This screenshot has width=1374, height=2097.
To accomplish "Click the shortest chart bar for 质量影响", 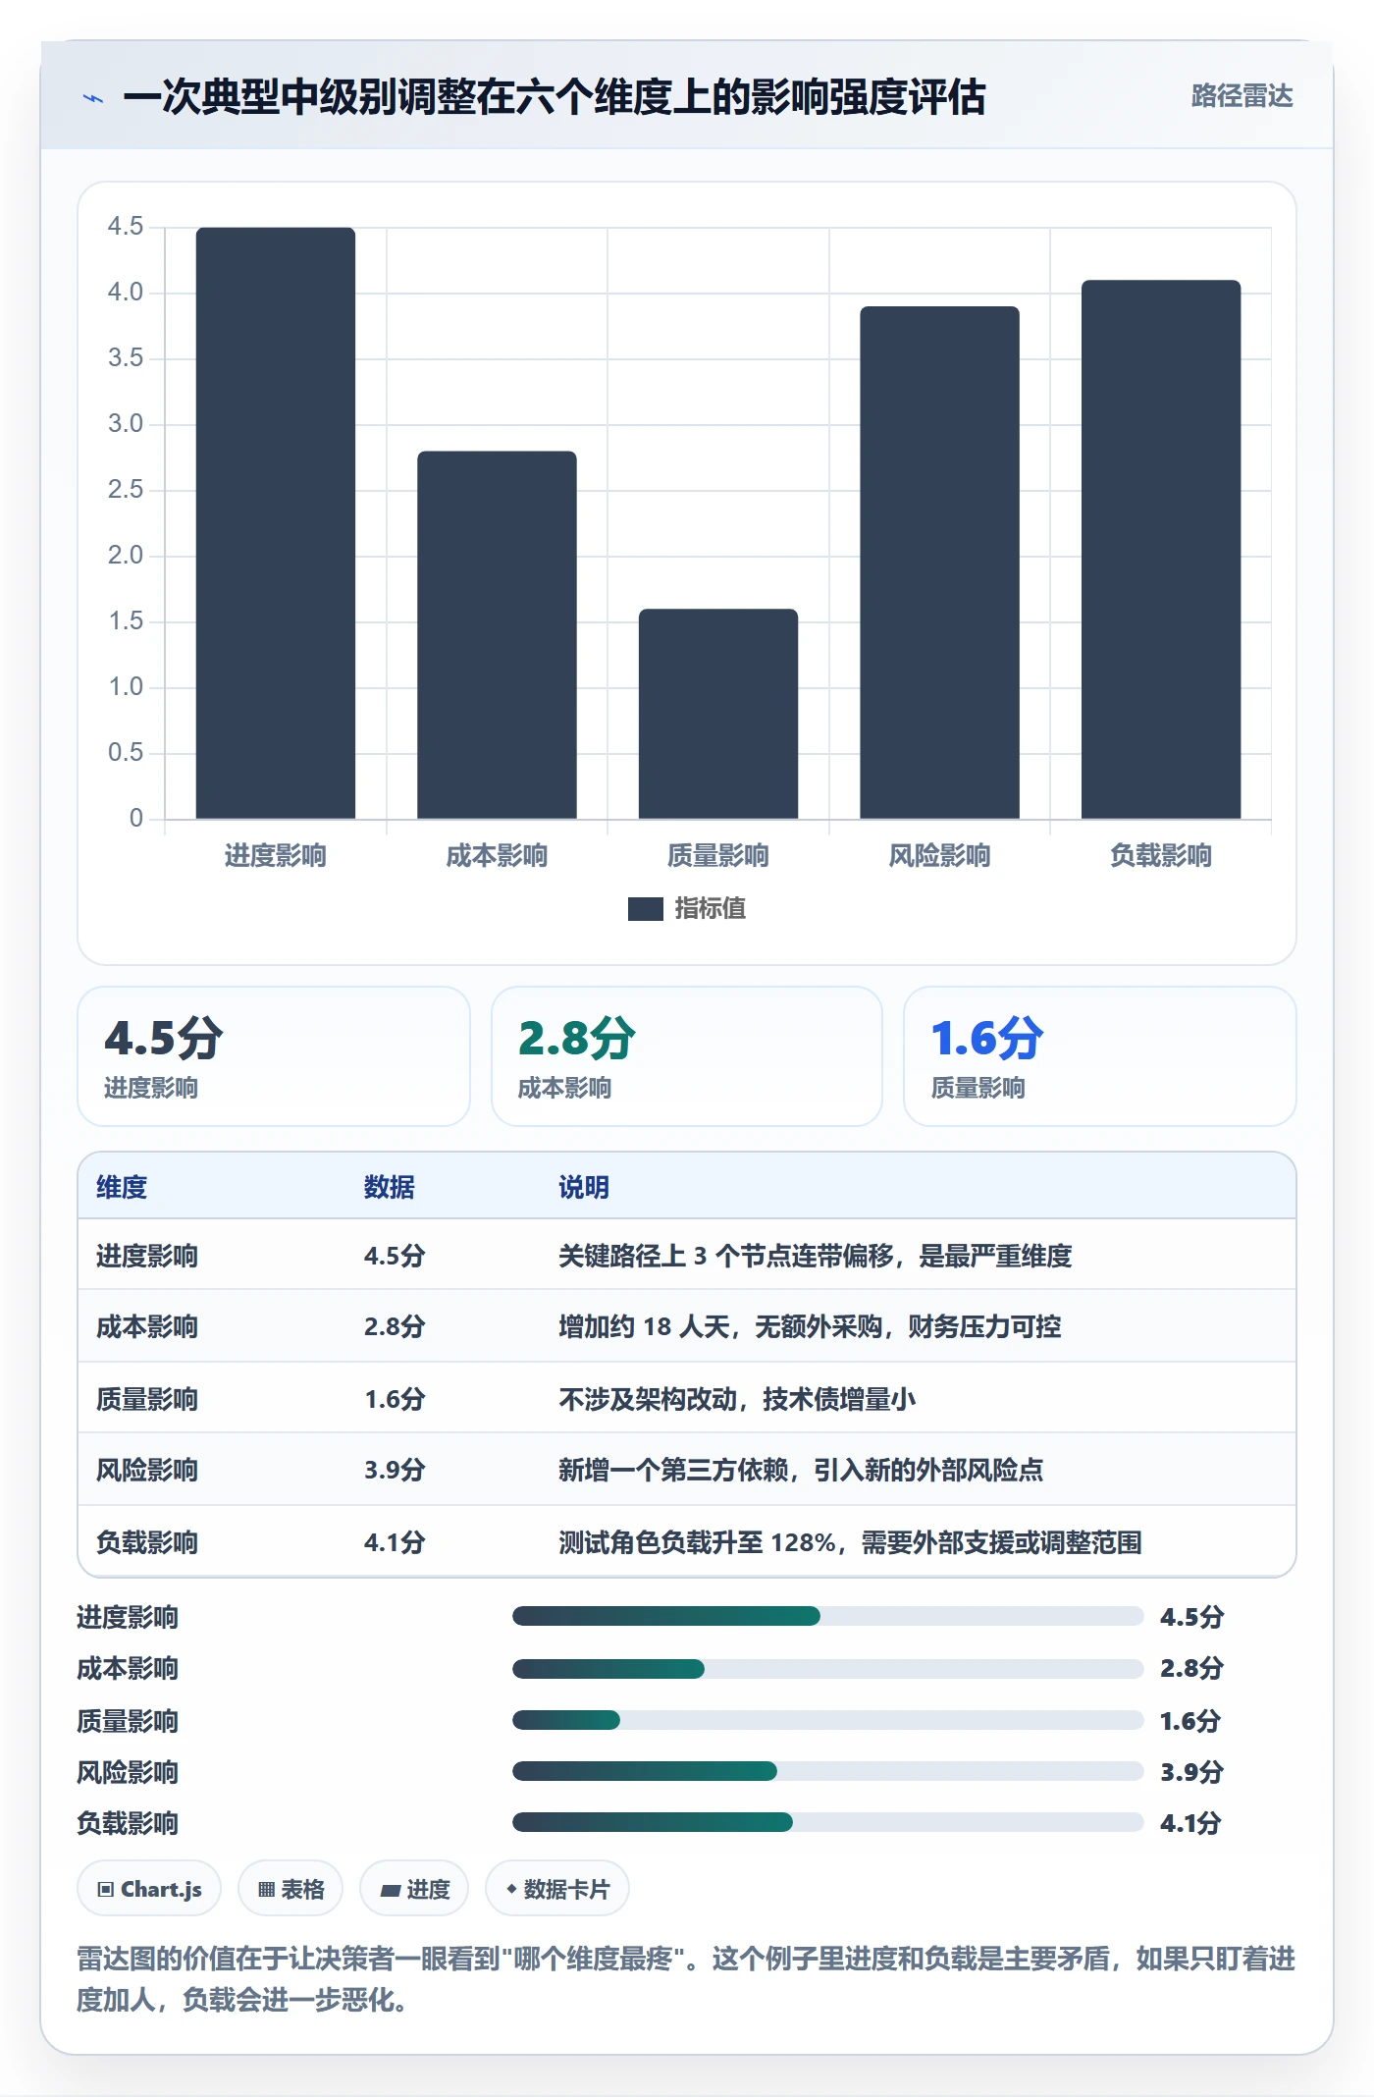I will point(718,714).
